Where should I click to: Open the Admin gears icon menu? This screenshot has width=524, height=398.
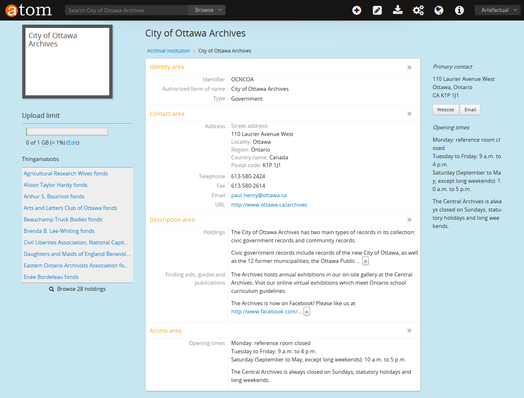(x=418, y=10)
